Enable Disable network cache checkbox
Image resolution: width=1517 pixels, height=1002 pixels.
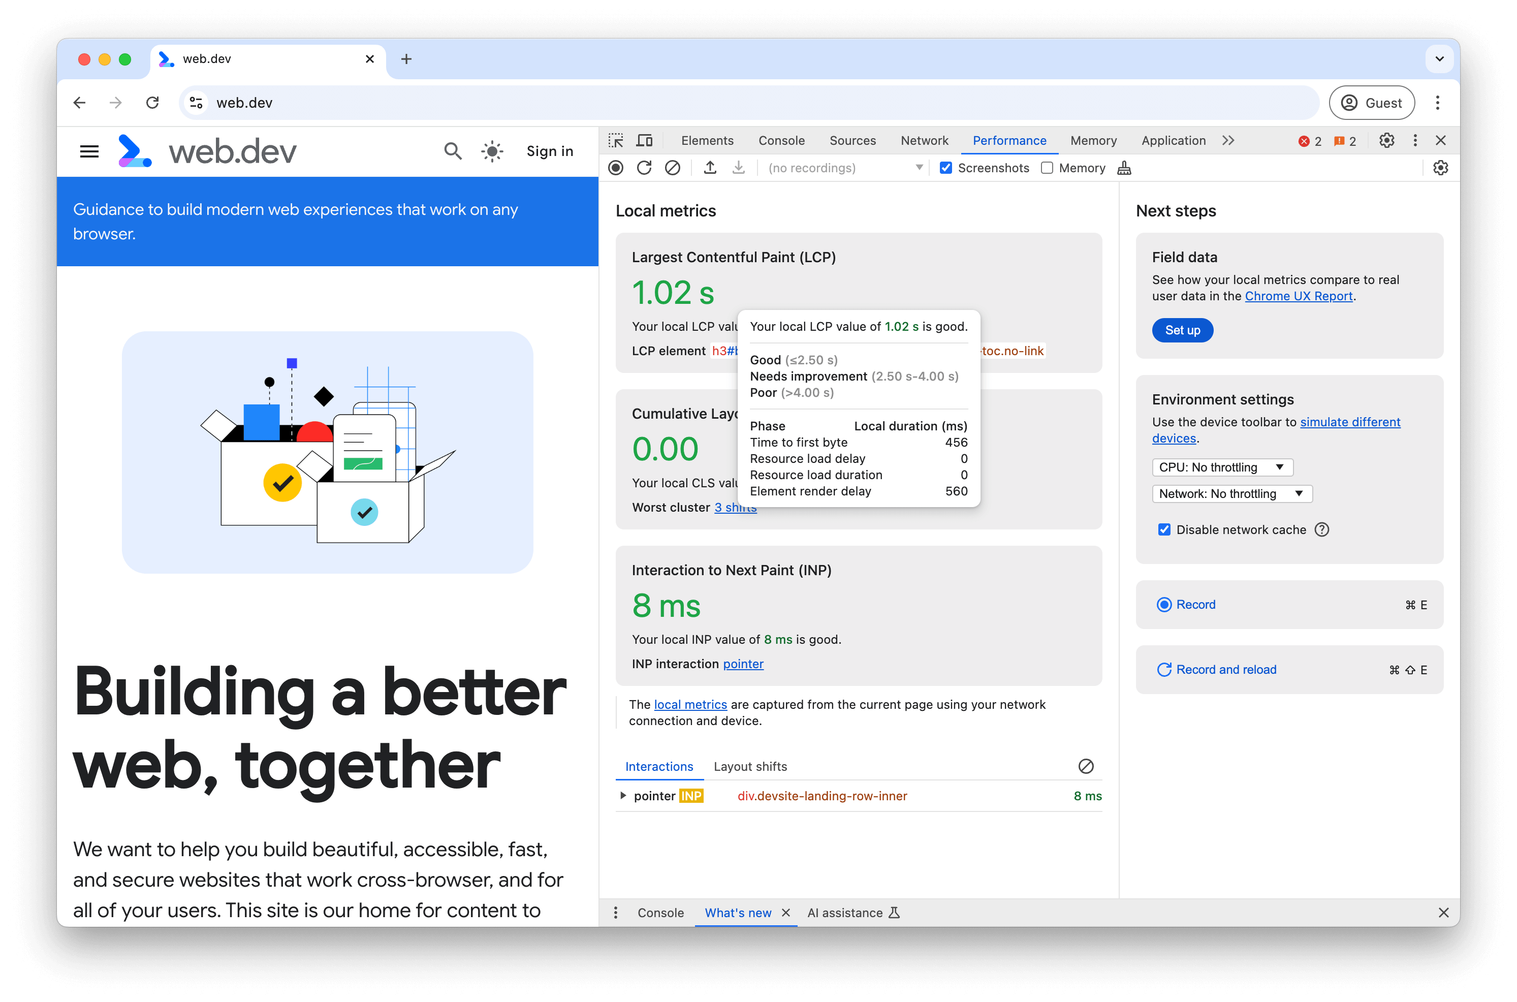click(1165, 529)
